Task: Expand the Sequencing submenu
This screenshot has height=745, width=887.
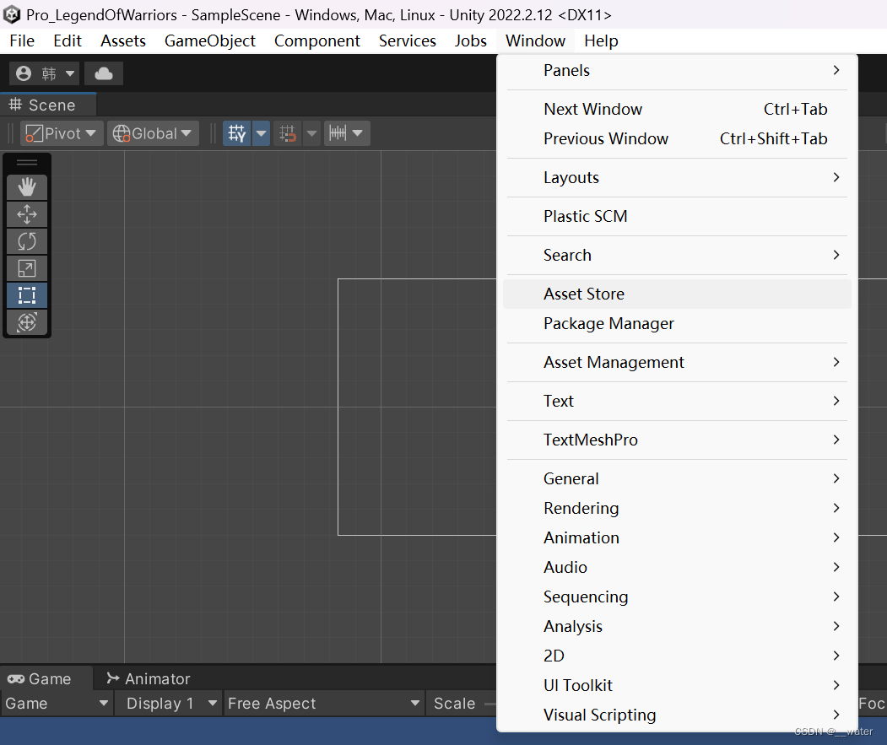Action: tap(677, 597)
